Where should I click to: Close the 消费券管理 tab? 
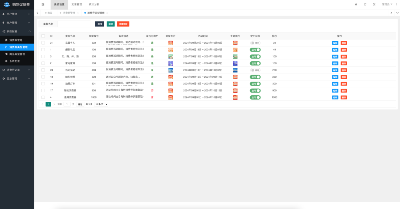click(77, 13)
